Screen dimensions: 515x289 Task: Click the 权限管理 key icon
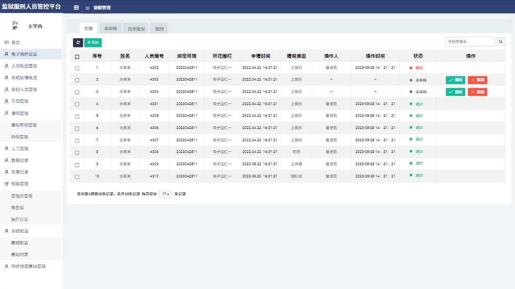[7, 183]
